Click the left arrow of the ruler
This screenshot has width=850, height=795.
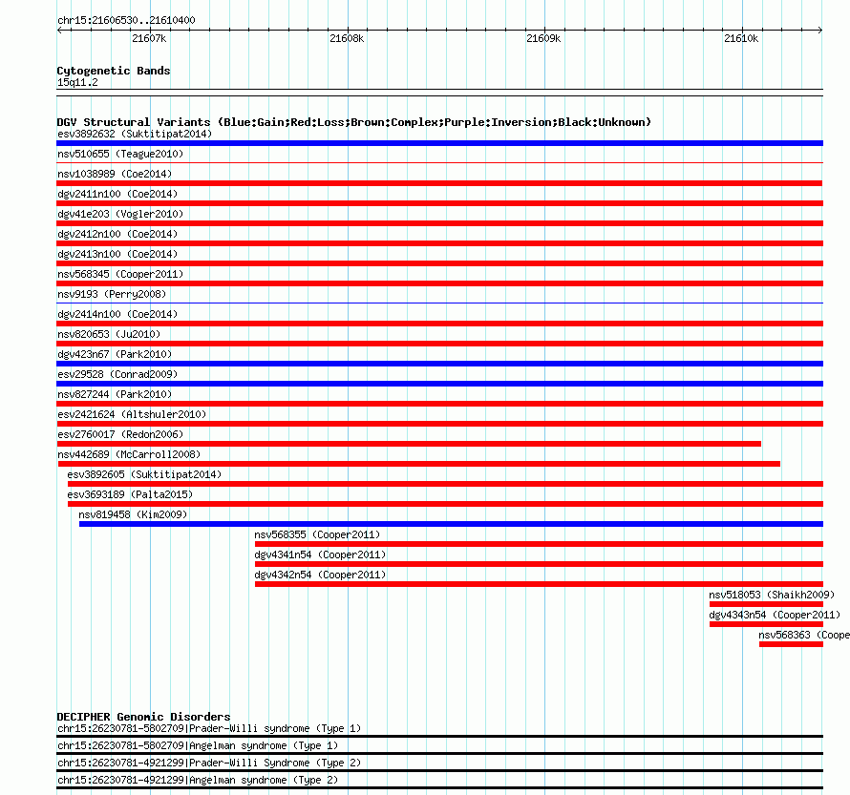point(59,31)
